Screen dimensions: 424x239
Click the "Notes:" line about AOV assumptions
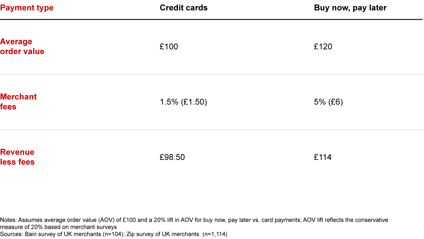click(x=194, y=220)
